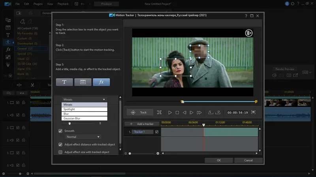
Task: Open the Motion Tracker help question mark
Action: click(246, 16)
